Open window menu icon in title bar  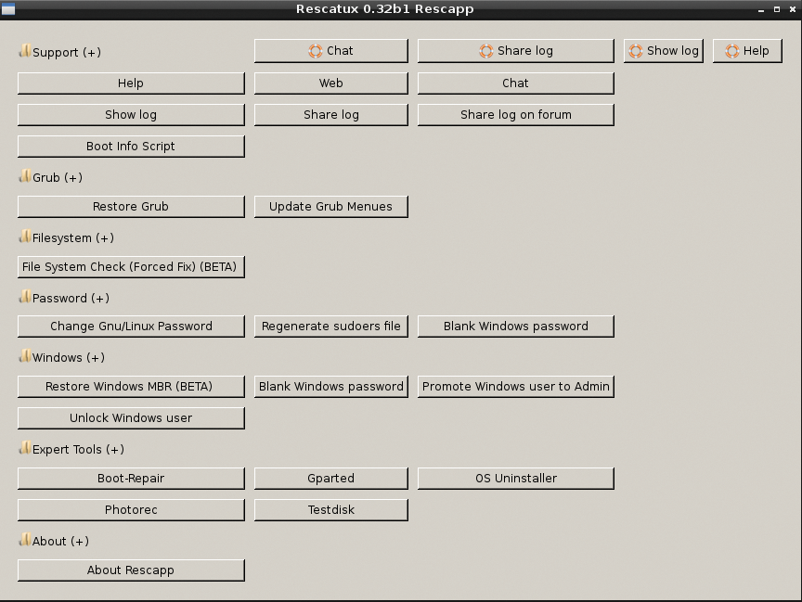click(x=8, y=9)
